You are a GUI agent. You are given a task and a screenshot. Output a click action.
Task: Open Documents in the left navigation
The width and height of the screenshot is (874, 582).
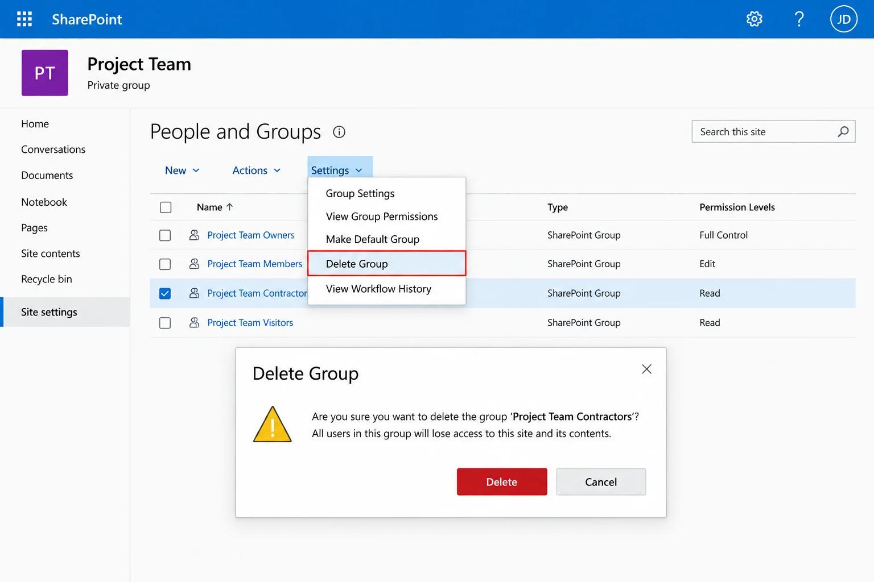pos(47,176)
